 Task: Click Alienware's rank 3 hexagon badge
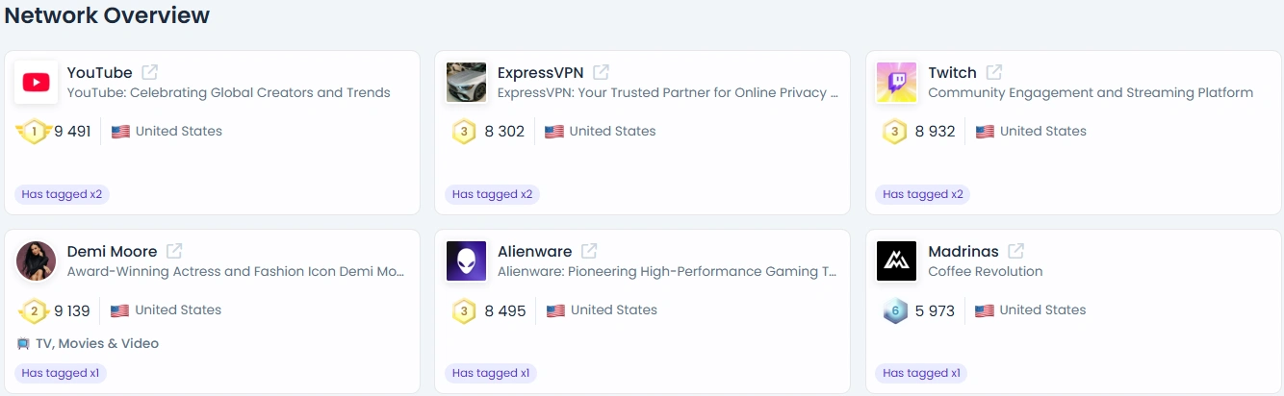tap(464, 310)
